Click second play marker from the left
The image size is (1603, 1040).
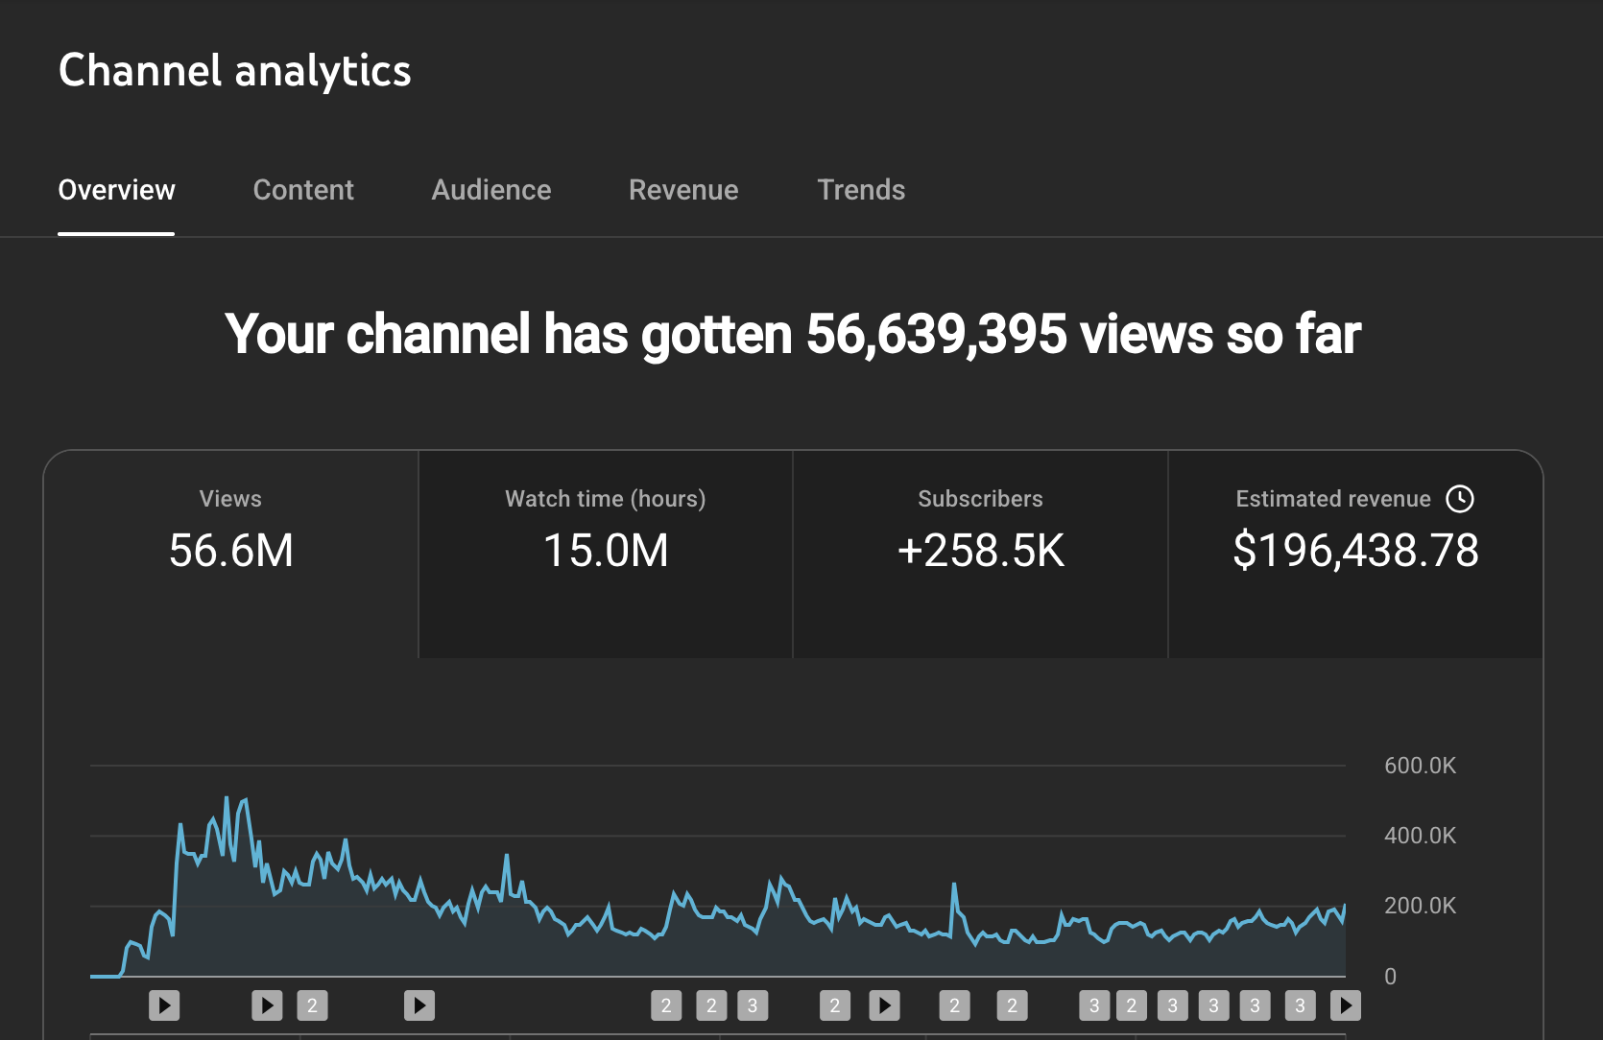pyautogui.click(x=267, y=1005)
